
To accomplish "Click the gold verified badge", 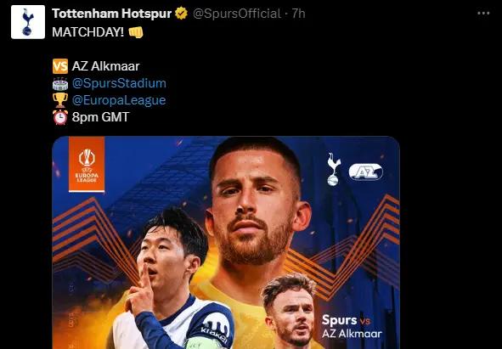I will [x=181, y=14].
